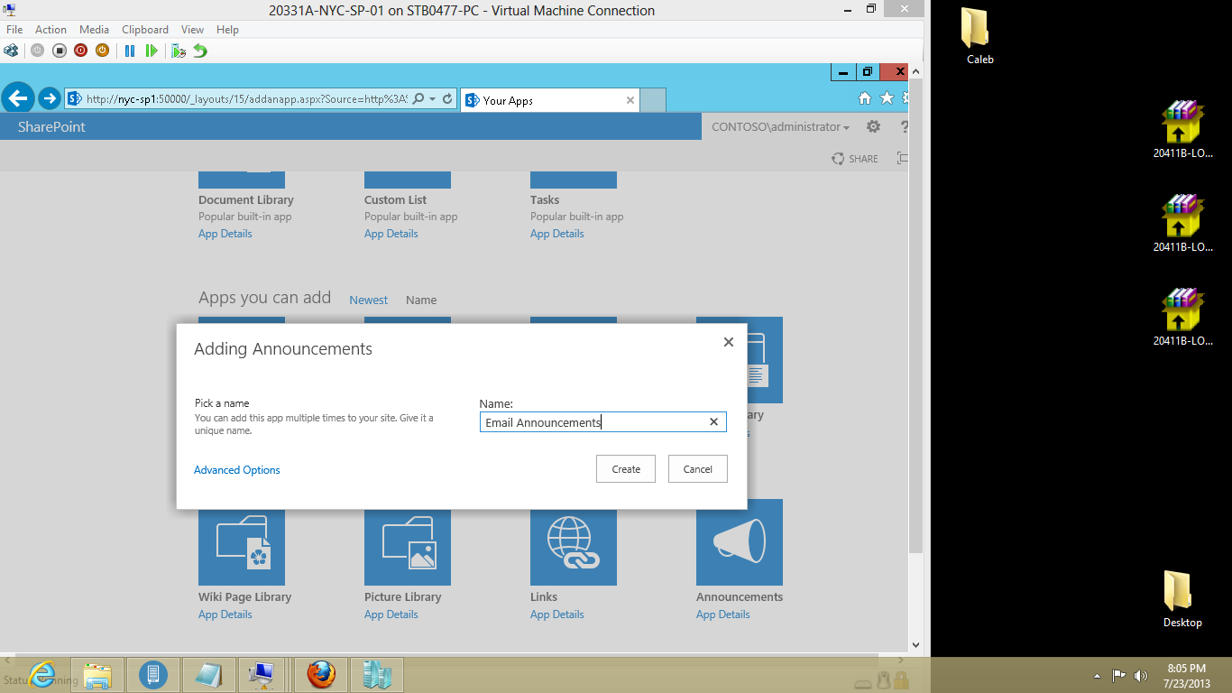Click the 'Pick a name' label

pyautogui.click(x=222, y=403)
